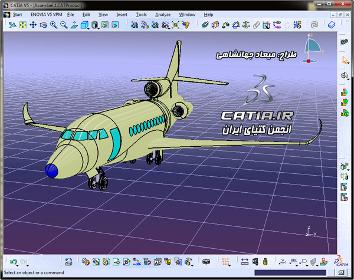This screenshot has height=280, width=354.
Task: Open the ENOVIA V5 VPM menu
Action: (x=46, y=15)
